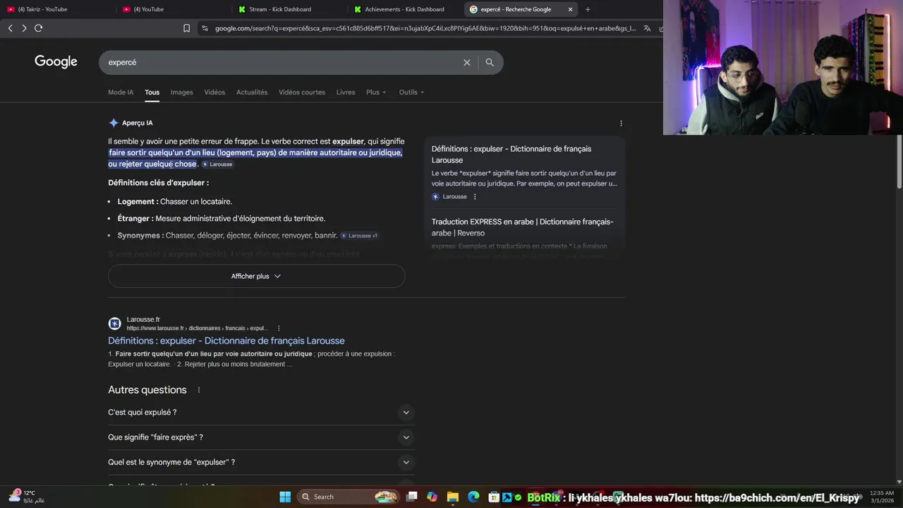The width and height of the screenshot is (903, 508).
Task: Reload the current page
Action: tap(38, 28)
